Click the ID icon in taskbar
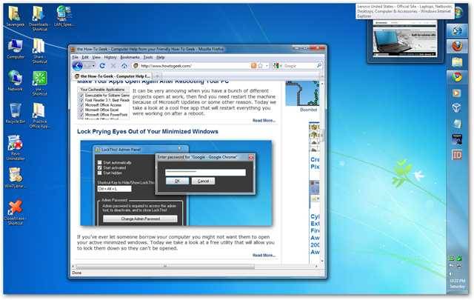474x300 pixels. click(457, 155)
